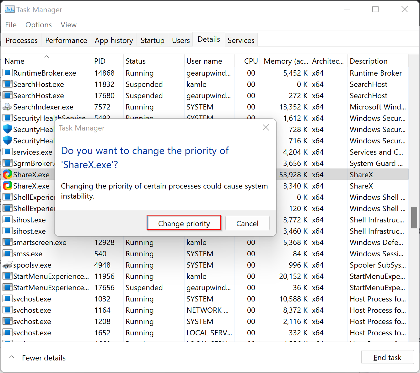
Task: Open the File menu
Action: pyautogui.click(x=11, y=25)
